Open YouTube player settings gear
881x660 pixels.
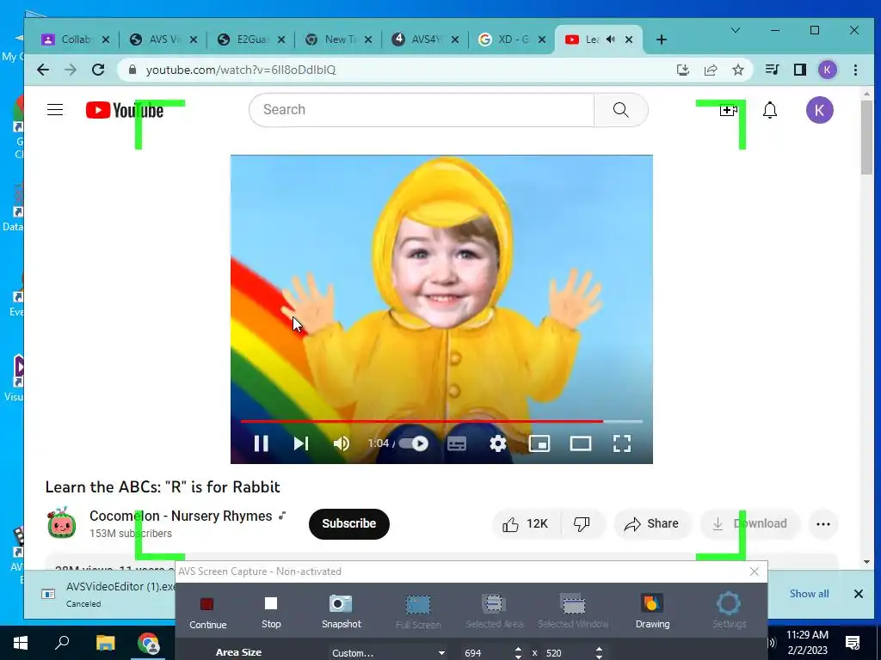point(498,443)
